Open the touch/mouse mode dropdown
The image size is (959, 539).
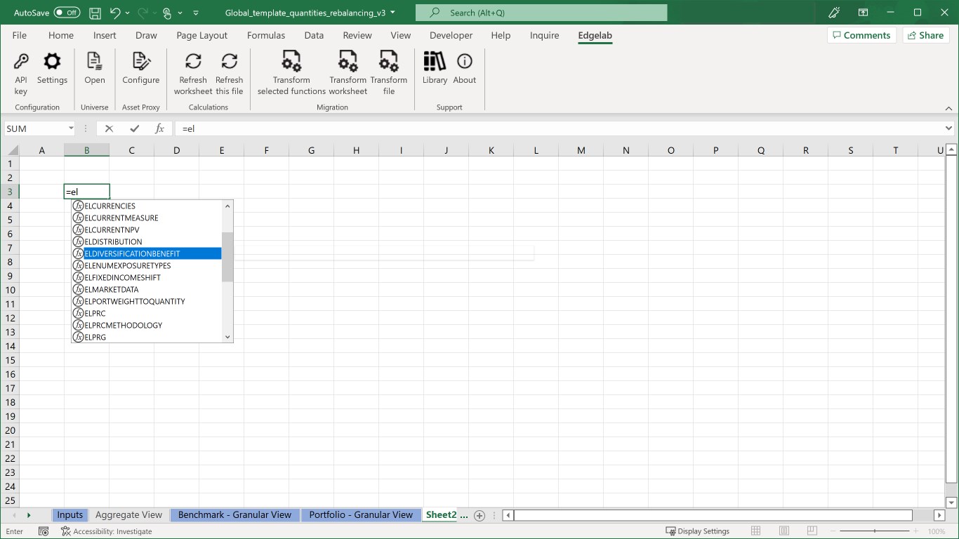point(180,13)
